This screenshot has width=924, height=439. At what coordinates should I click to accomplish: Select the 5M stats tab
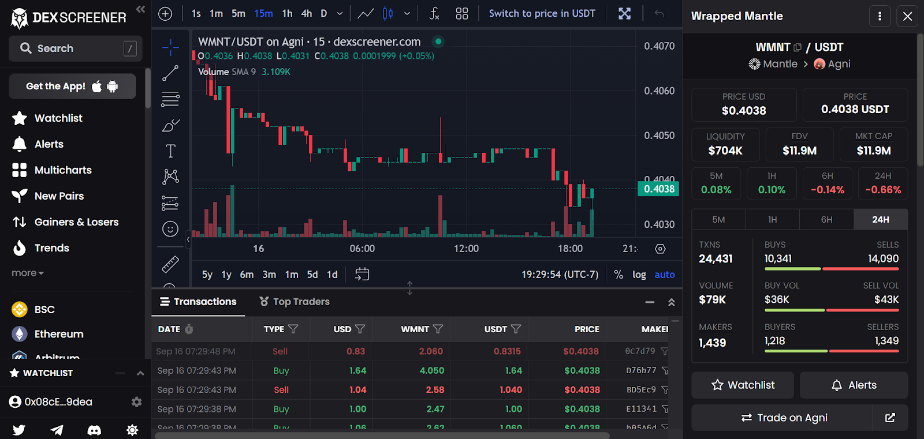coord(718,220)
